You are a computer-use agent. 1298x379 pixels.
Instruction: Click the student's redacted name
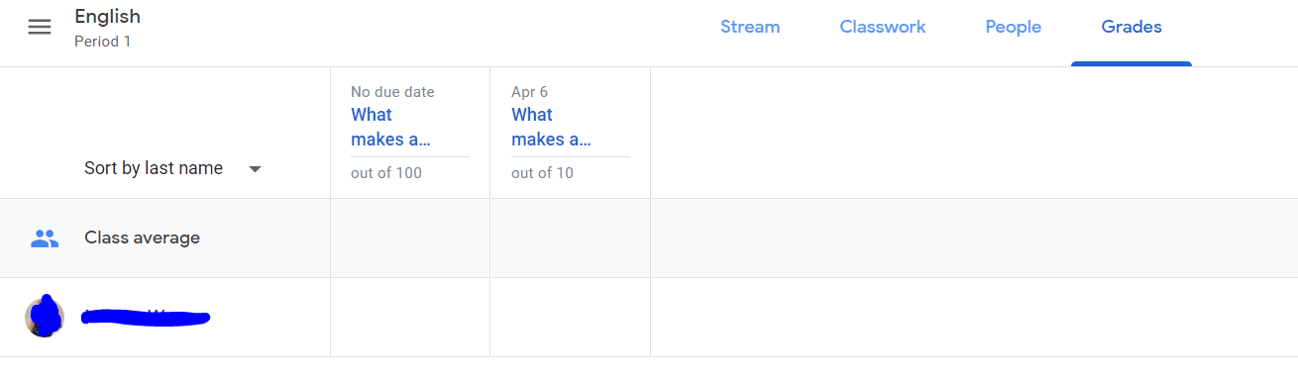[x=146, y=318]
